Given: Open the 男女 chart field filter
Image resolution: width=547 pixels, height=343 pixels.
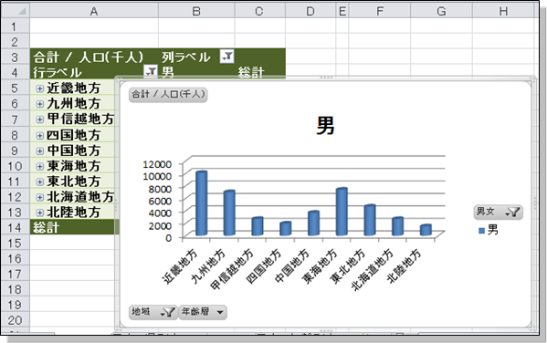Looking at the screenshot, I should pos(498,212).
